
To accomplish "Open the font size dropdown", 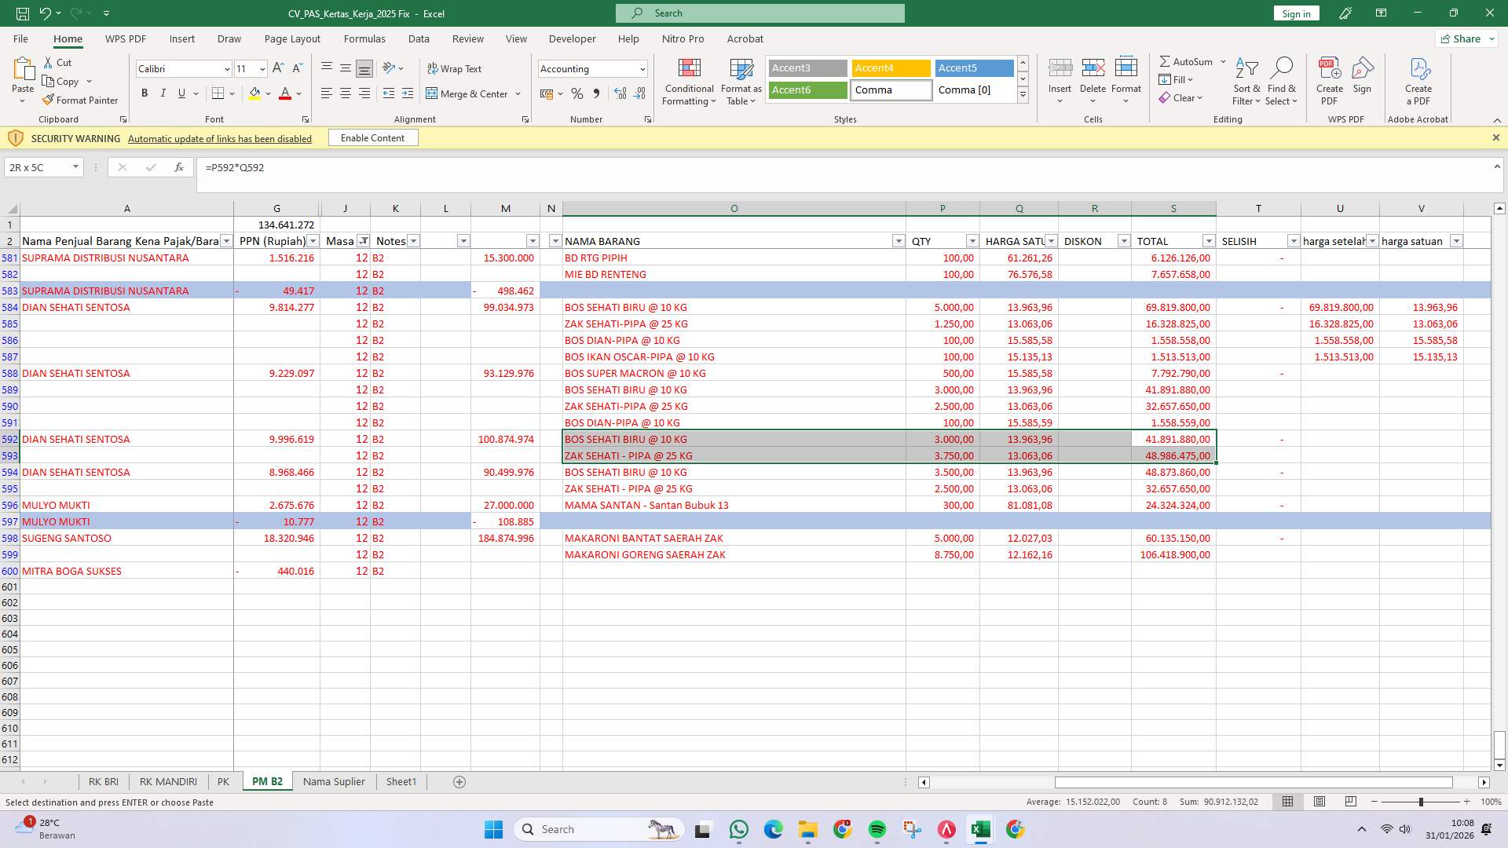I will point(262,68).
